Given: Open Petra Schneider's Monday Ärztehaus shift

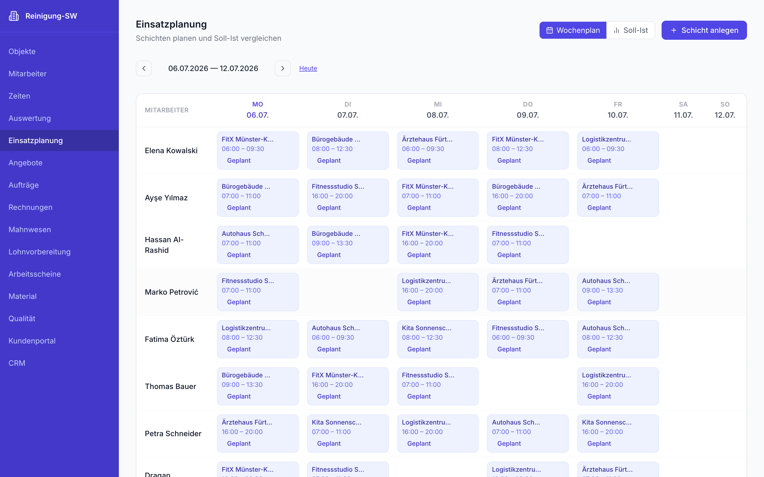Looking at the screenshot, I should point(258,434).
